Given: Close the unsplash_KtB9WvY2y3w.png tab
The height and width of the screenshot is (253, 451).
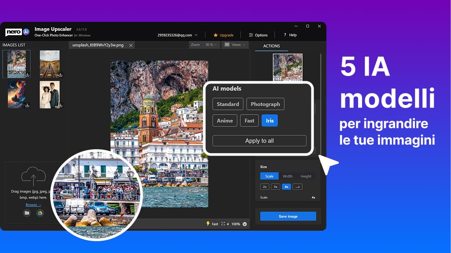Looking at the screenshot, I should [131, 45].
